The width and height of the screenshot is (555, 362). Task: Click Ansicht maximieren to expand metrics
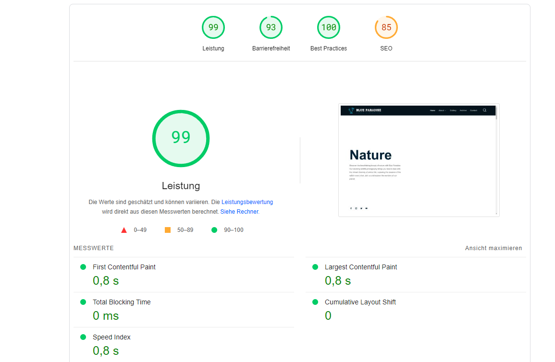(x=493, y=248)
